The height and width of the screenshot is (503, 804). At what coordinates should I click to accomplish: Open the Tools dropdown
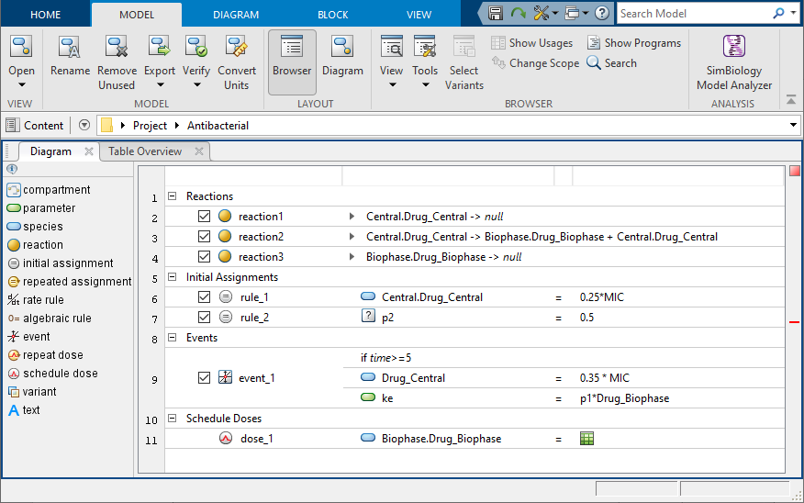coord(426,85)
